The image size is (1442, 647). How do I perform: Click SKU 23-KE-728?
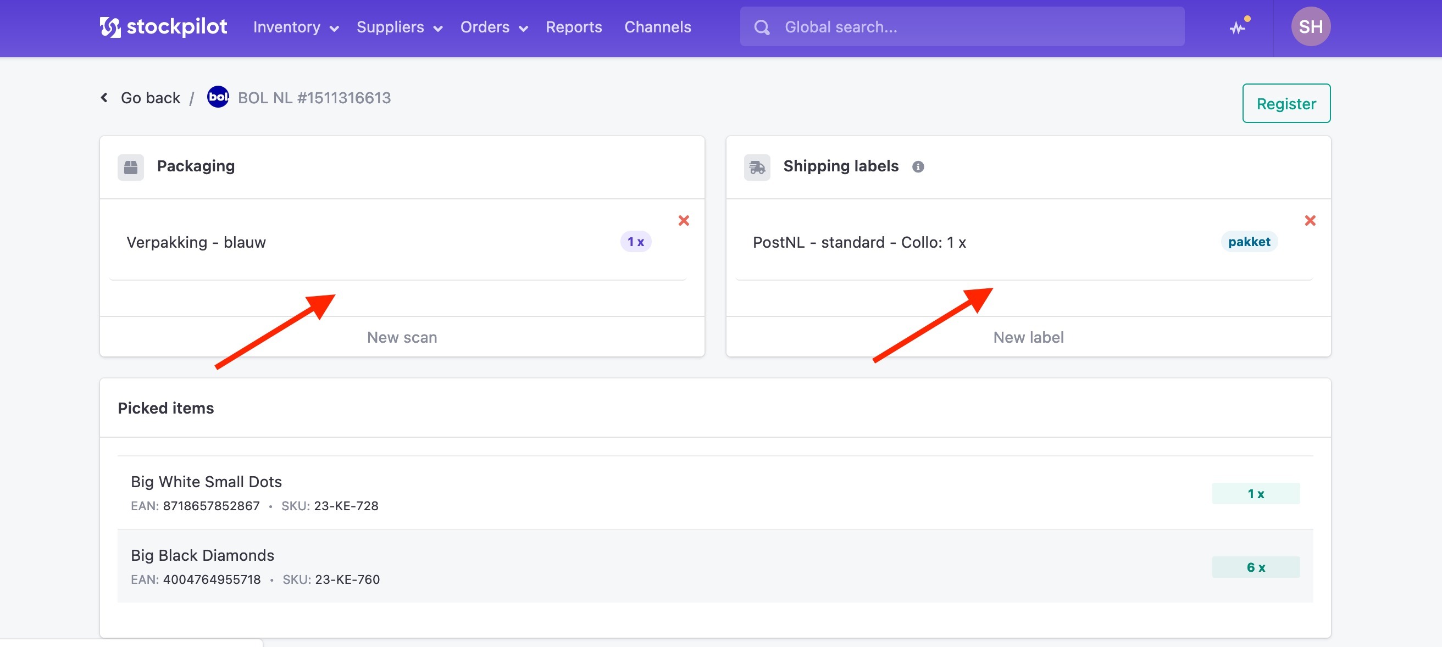coord(330,505)
